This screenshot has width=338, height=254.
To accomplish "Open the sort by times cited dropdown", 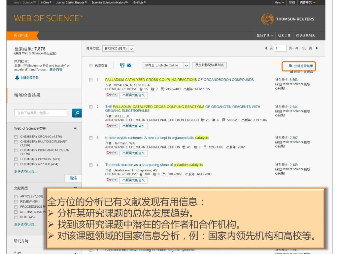I will [118, 49].
